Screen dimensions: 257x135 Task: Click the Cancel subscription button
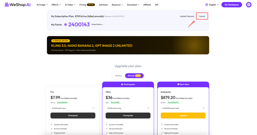pyautogui.click(x=202, y=16)
